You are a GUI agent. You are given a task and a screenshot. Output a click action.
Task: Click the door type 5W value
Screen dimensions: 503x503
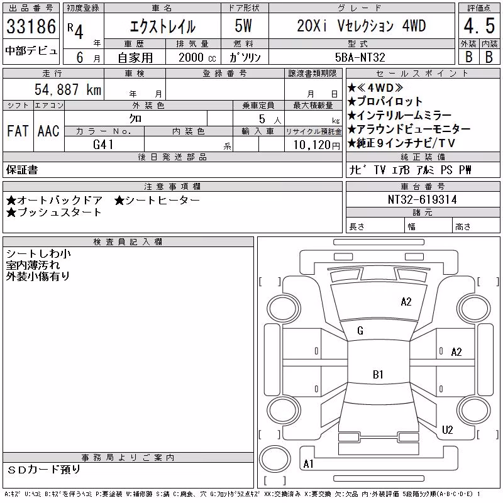click(243, 26)
